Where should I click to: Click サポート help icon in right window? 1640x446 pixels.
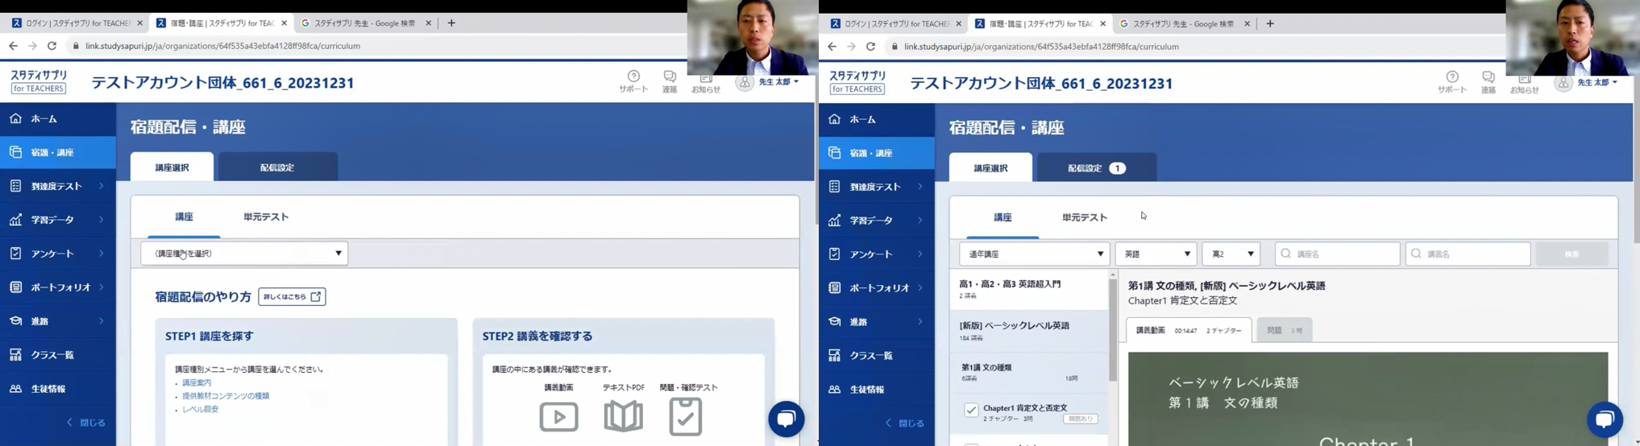coord(1452,77)
